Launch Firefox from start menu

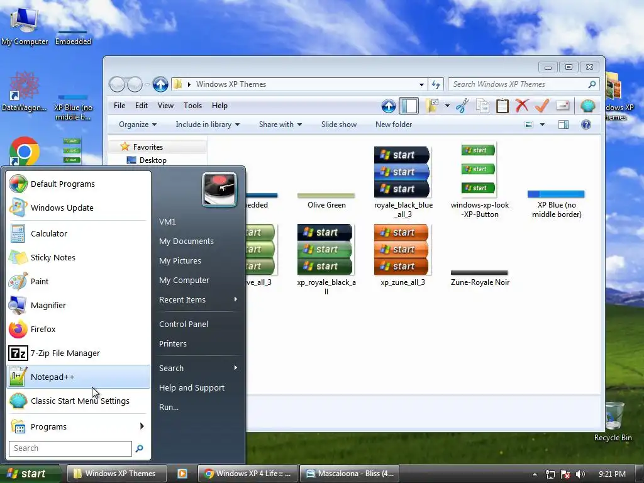click(79, 329)
